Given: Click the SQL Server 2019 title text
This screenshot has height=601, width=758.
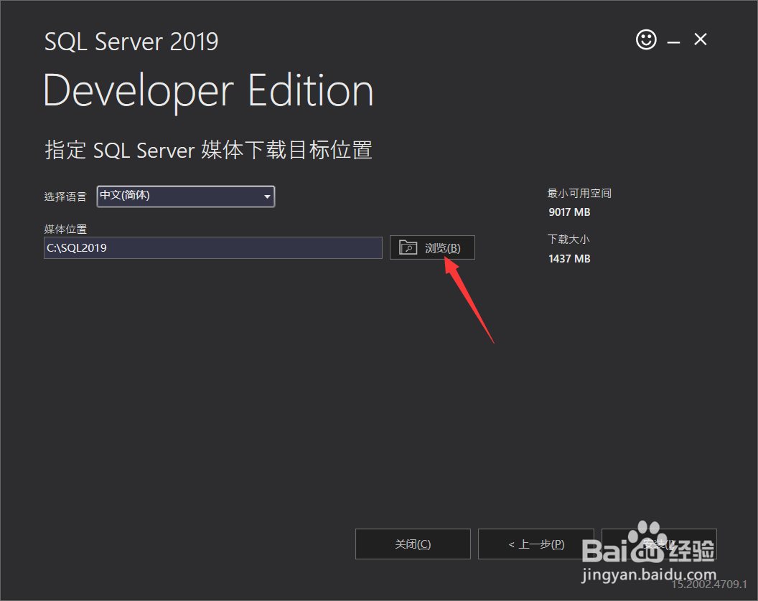Looking at the screenshot, I should pyautogui.click(x=131, y=42).
